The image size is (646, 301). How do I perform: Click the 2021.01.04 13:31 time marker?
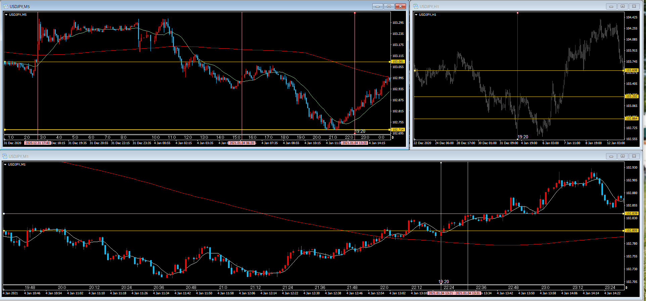468,293
